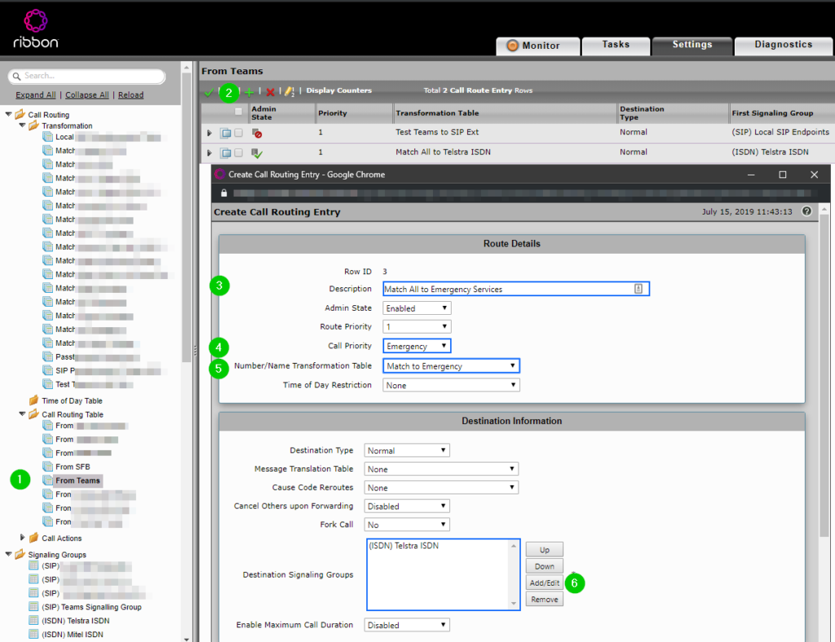Click table icon beside (ISDN) Mitel ISDN
The width and height of the screenshot is (835, 642).
33,634
